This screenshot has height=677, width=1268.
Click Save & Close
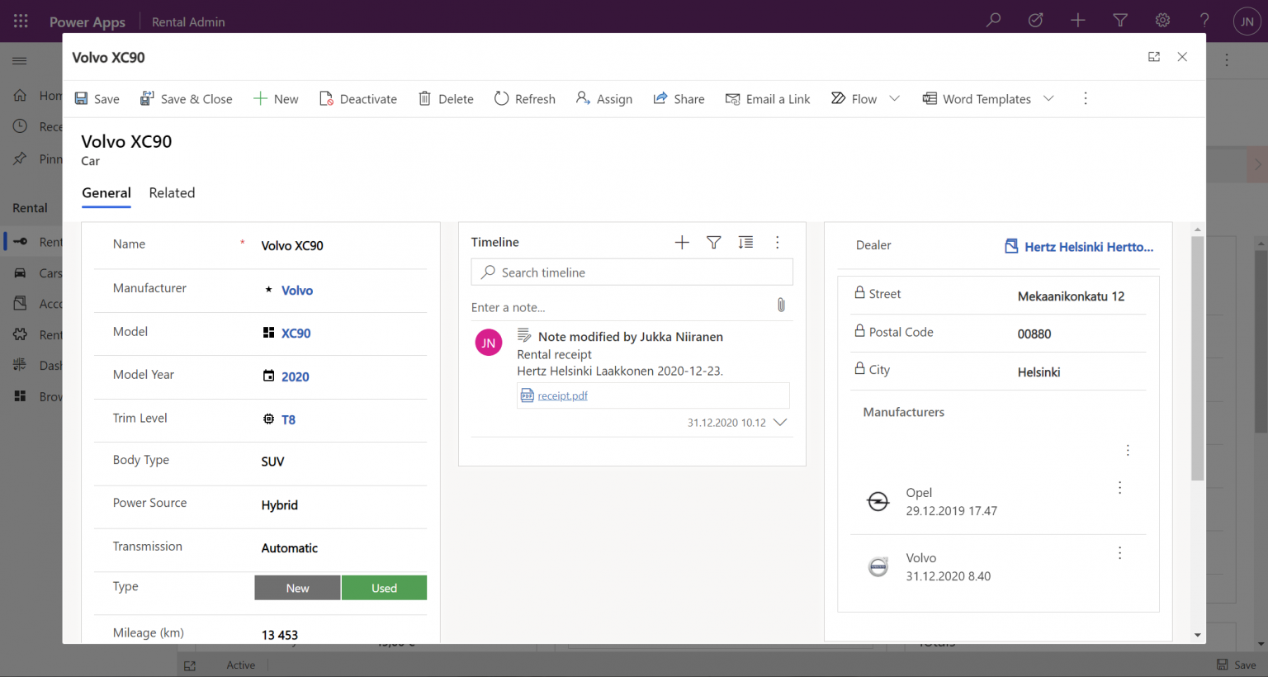(186, 99)
